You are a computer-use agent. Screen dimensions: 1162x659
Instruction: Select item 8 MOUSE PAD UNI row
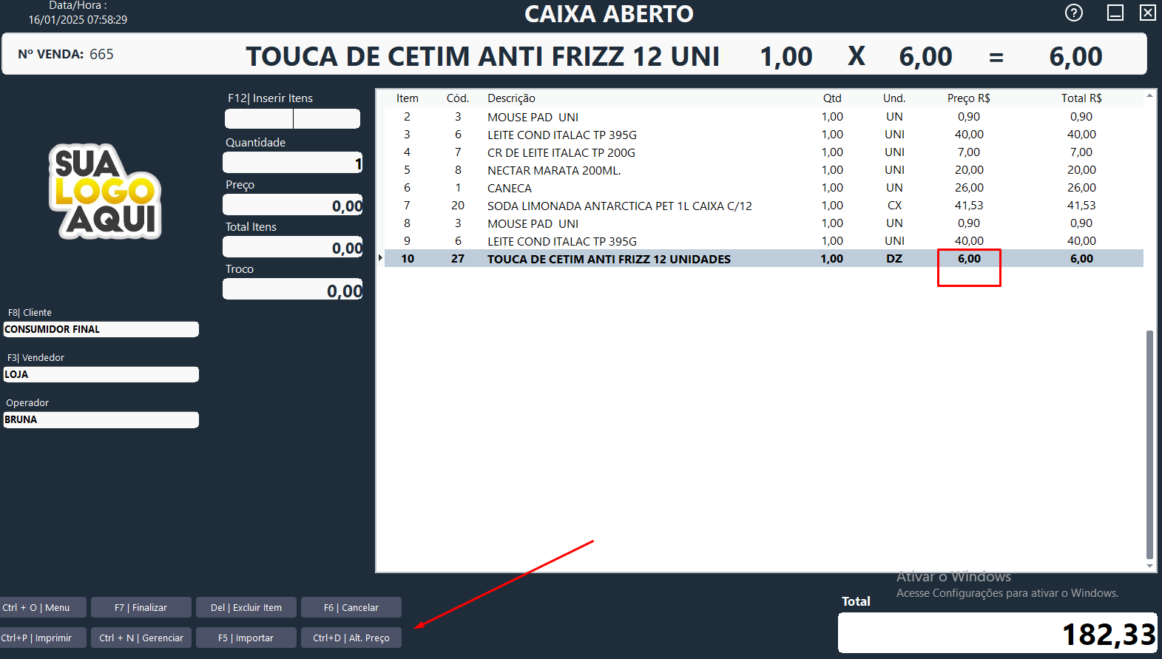[764, 223]
